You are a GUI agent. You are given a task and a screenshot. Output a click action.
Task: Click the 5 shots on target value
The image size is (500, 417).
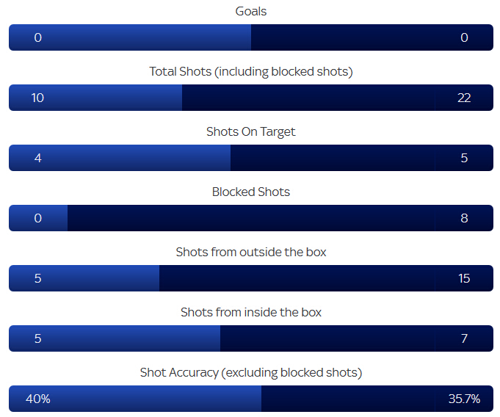464,158
